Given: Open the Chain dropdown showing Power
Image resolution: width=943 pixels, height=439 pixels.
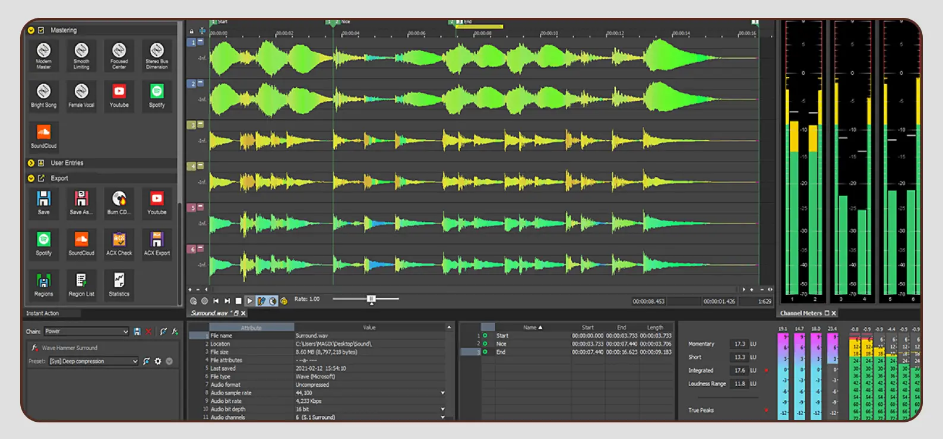Looking at the screenshot, I should pyautogui.click(x=87, y=332).
